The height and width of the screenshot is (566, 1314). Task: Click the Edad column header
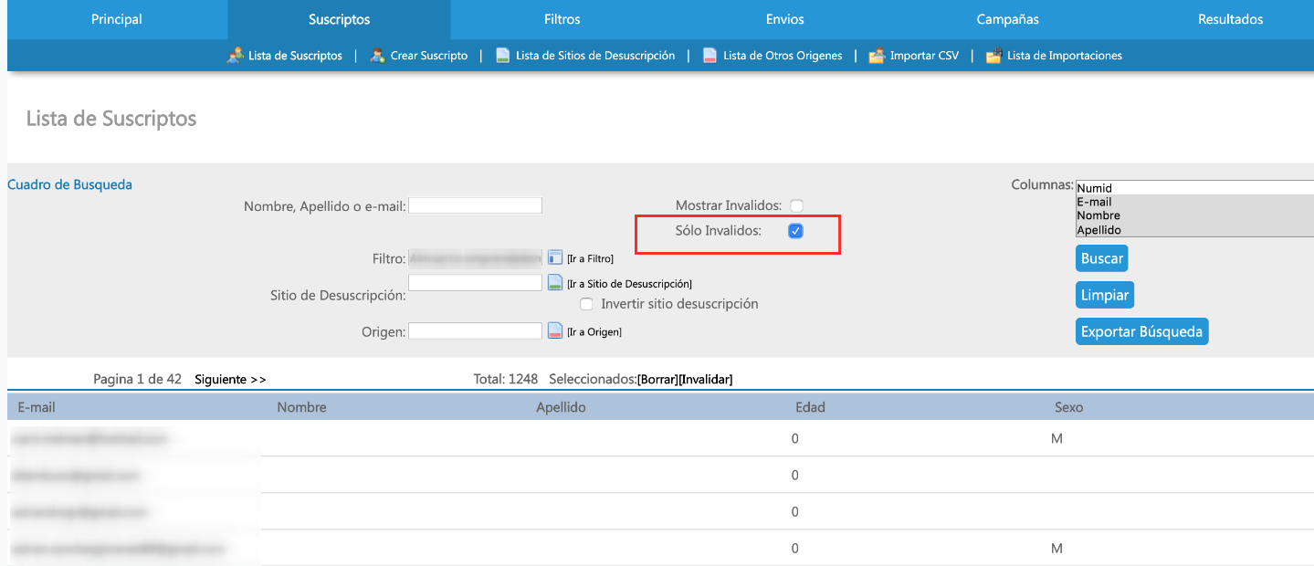click(810, 407)
